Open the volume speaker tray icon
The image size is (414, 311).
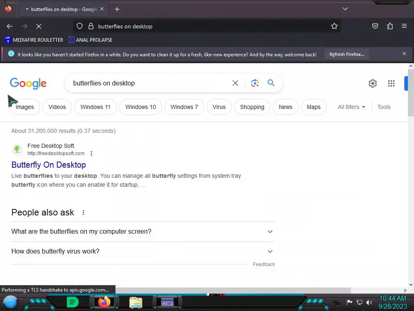click(x=369, y=302)
